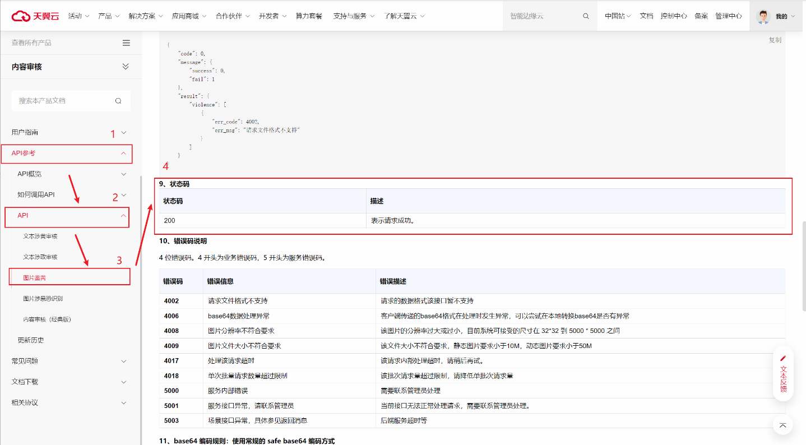Open the user avatar profile menu
Screen dimensions: 806x445
[763, 16]
